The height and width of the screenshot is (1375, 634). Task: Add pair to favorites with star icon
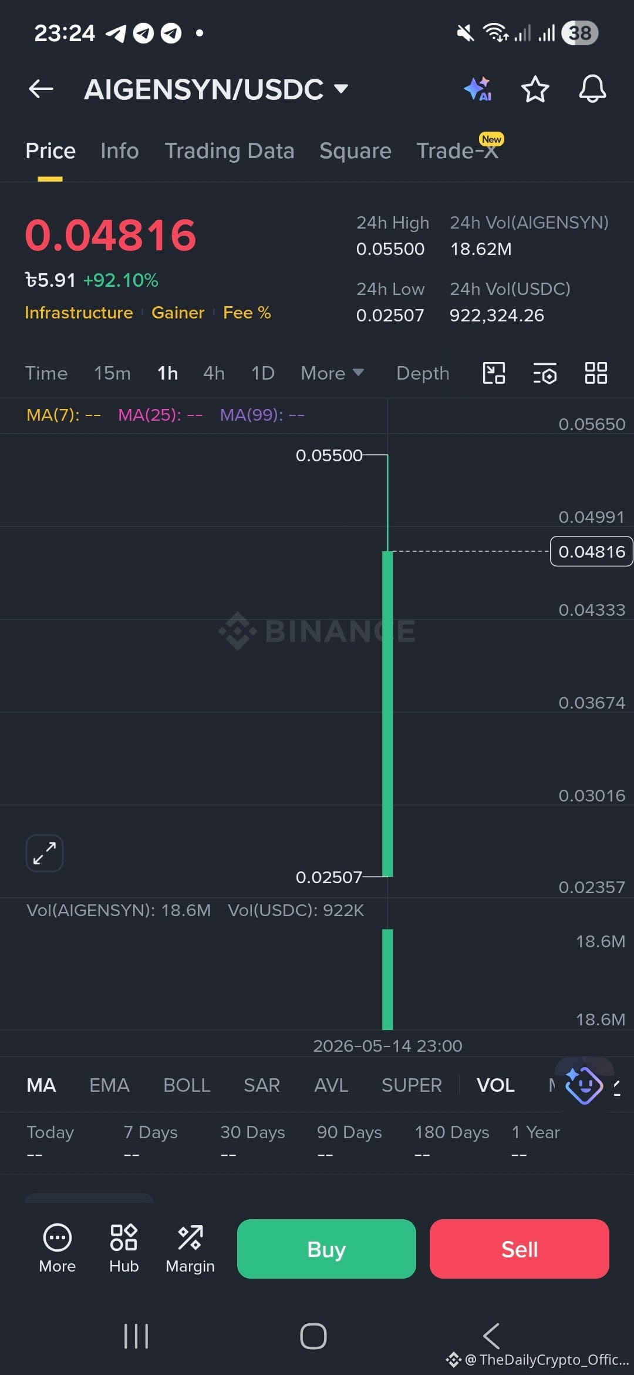(x=535, y=89)
